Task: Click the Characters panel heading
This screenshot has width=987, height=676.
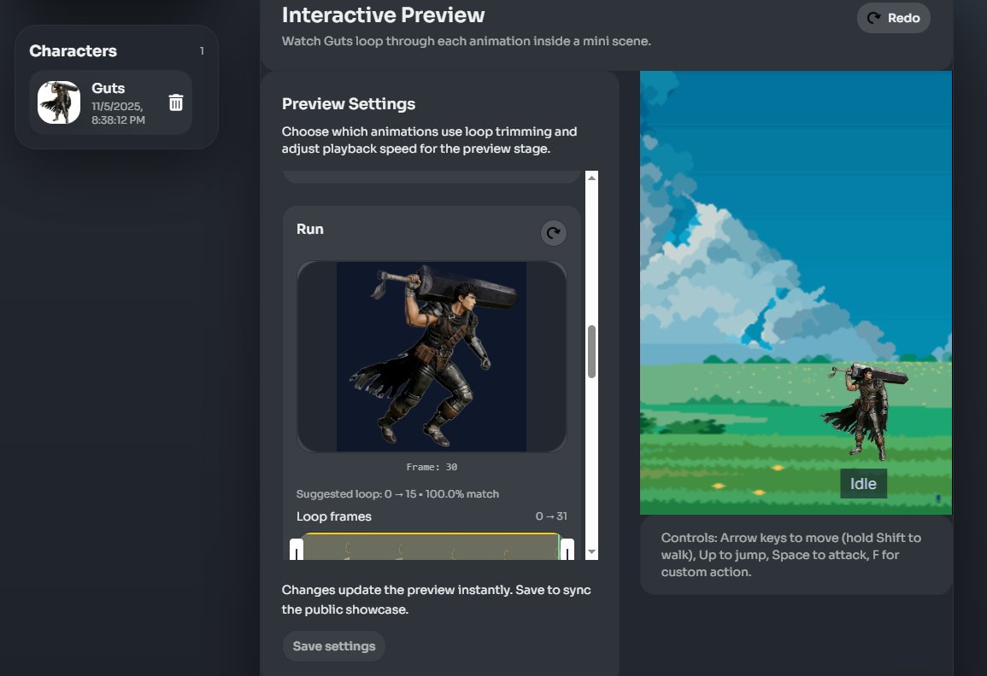Action: click(73, 51)
